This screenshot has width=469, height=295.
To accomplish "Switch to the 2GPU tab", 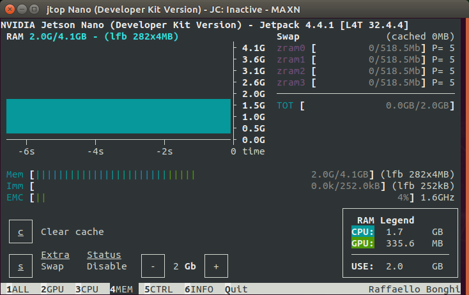I will pos(52,289).
